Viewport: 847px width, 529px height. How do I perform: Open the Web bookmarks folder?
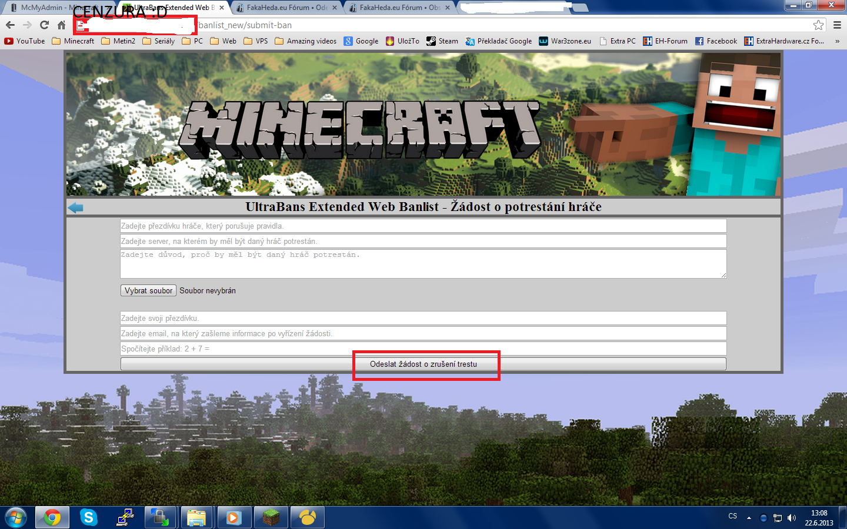click(x=223, y=41)
